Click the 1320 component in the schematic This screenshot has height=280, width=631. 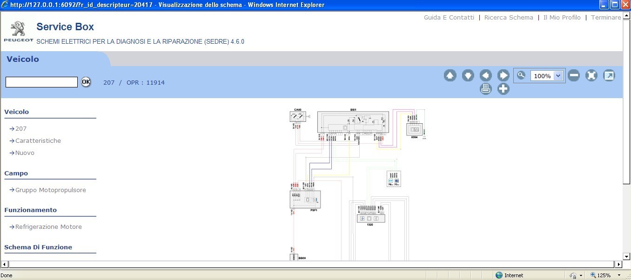point(371,218)
